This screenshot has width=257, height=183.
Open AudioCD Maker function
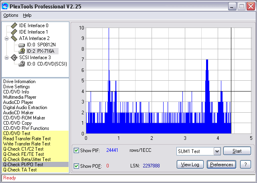point(18,113)
